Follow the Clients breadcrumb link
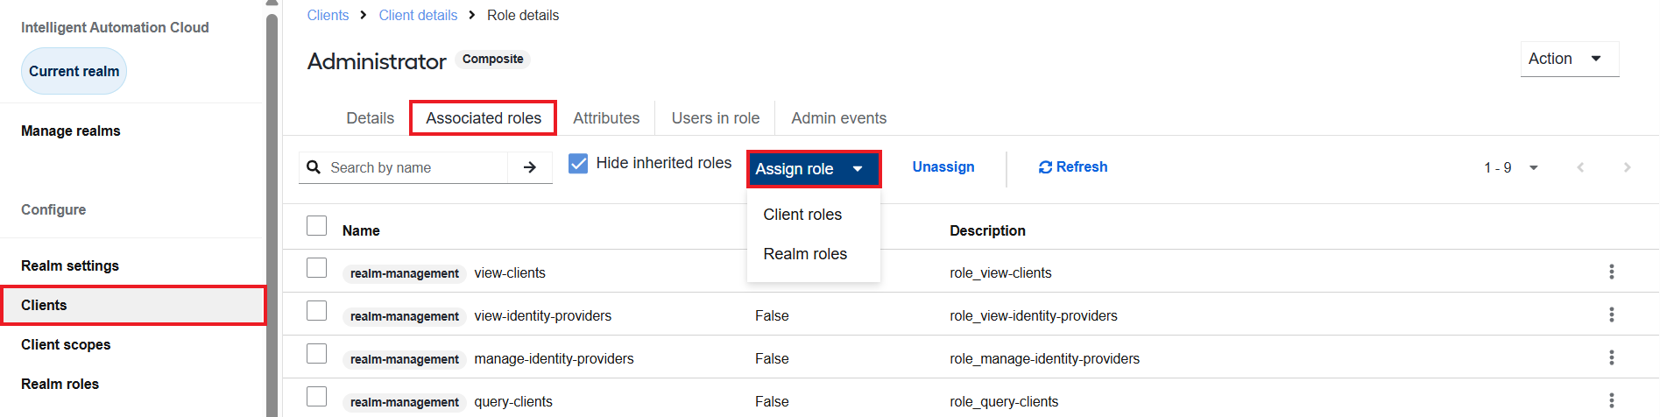Viewport: 1660px width, 417px height. point(328,15)
